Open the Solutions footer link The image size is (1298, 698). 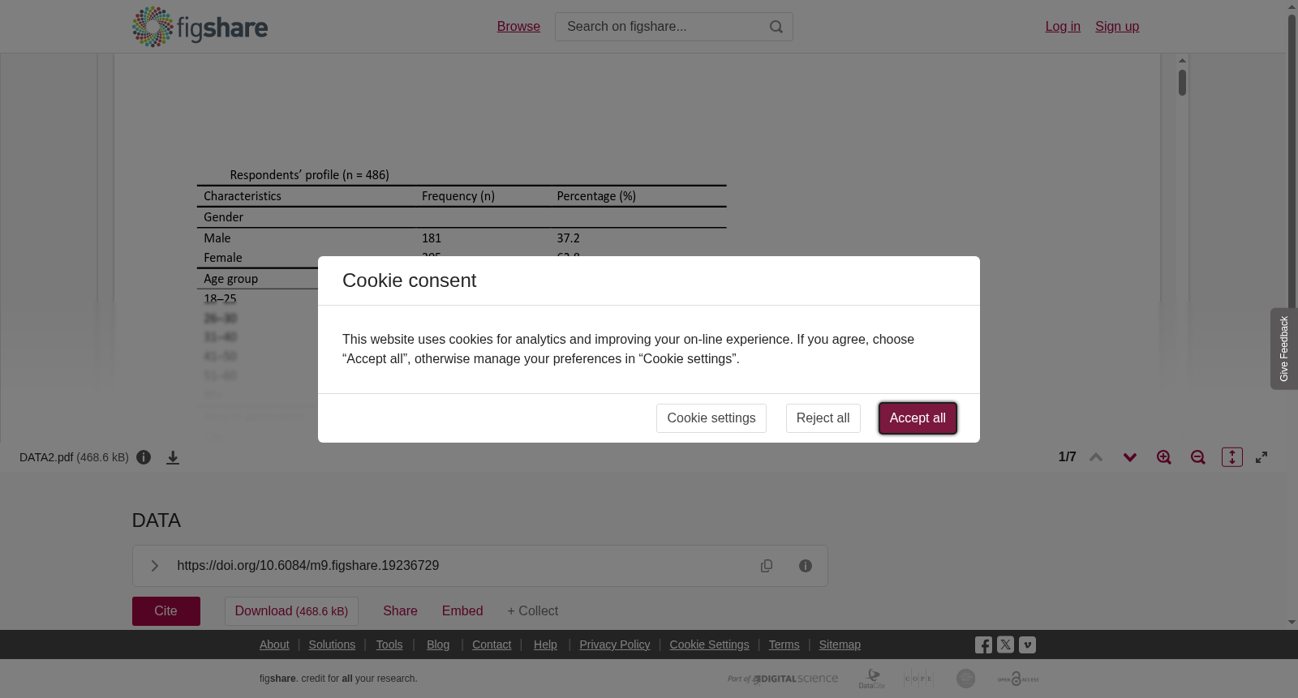[332, 644]
